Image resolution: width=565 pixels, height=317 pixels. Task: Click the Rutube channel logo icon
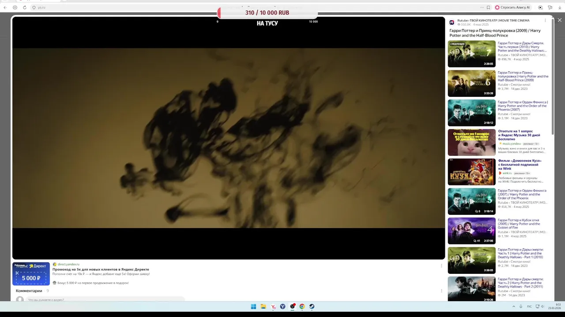tap(452, 22)
